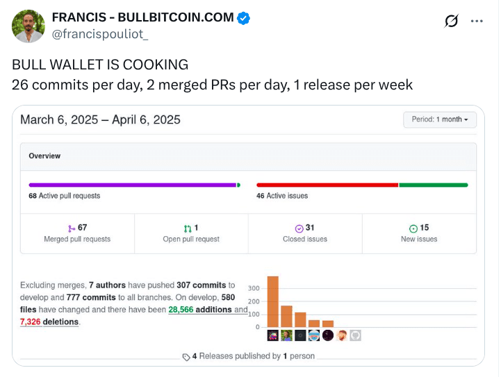Click the new issues circle icon

(413, 228)
